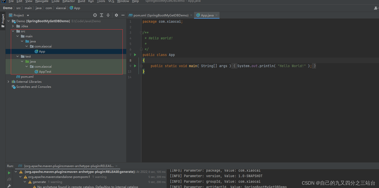Open the Refactor menu

[69, 1]
